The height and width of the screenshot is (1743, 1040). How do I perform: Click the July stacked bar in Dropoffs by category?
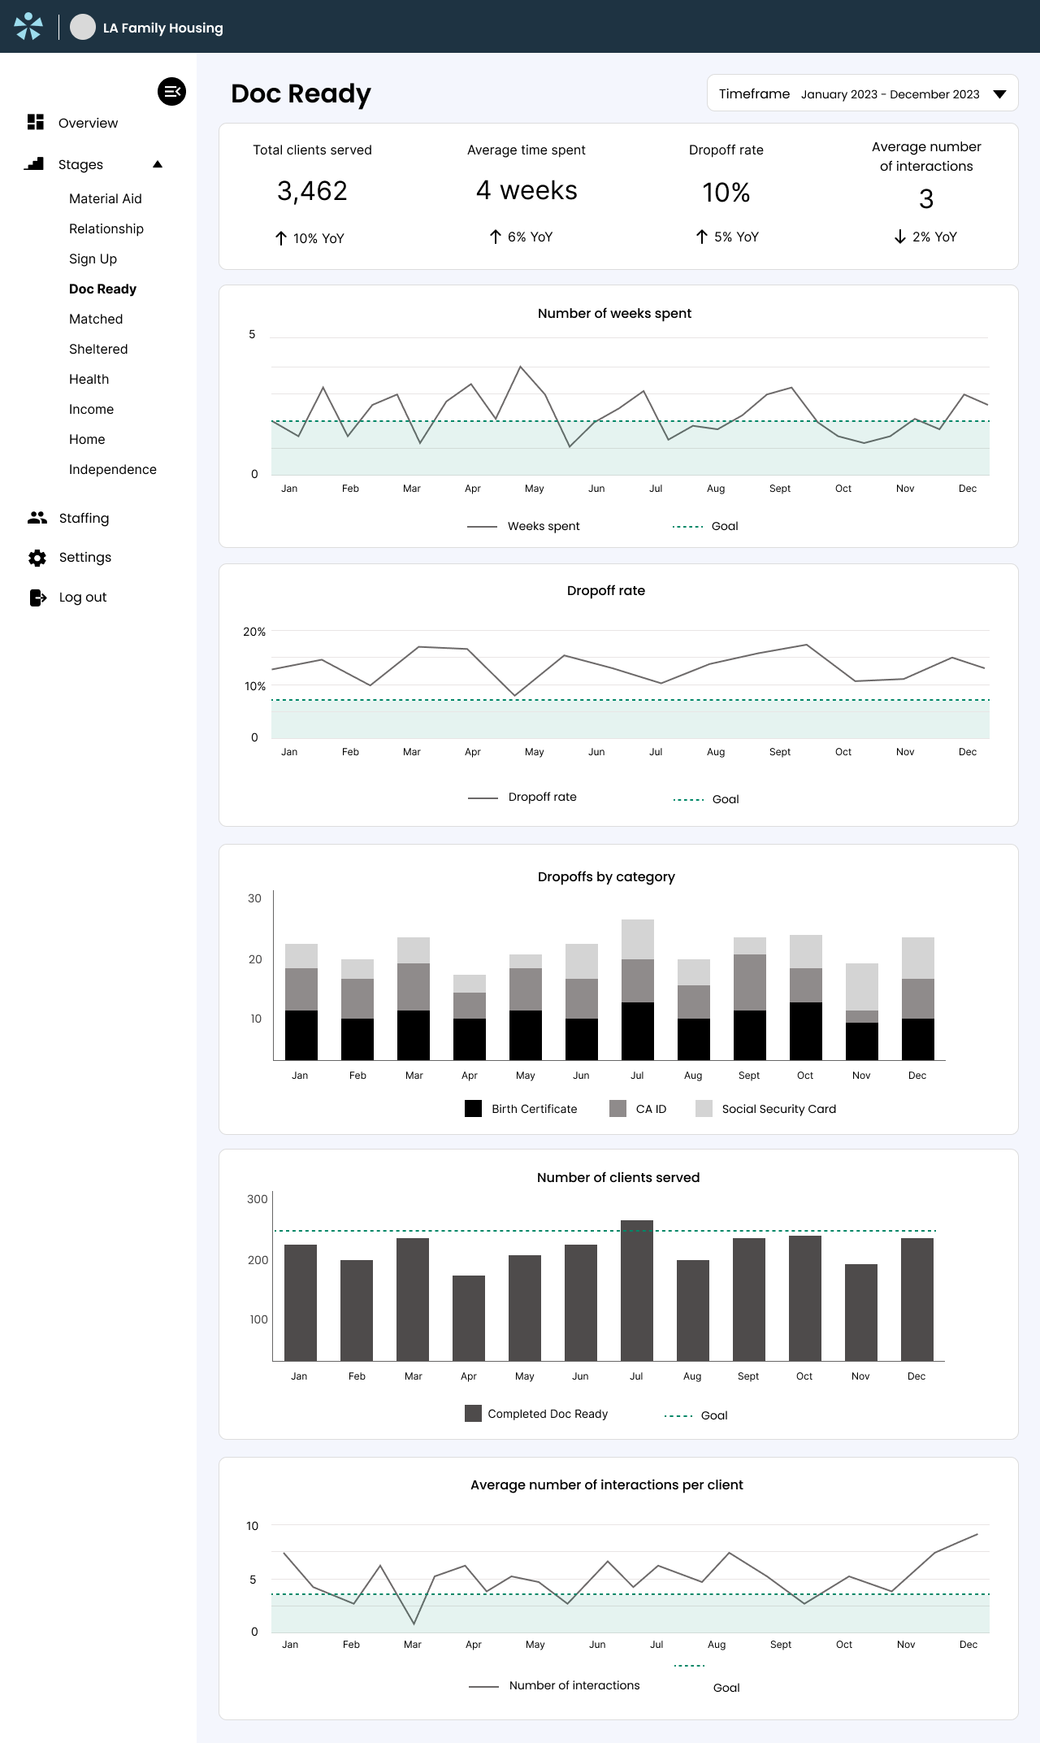pyautogui.click(x=638, y=989)
